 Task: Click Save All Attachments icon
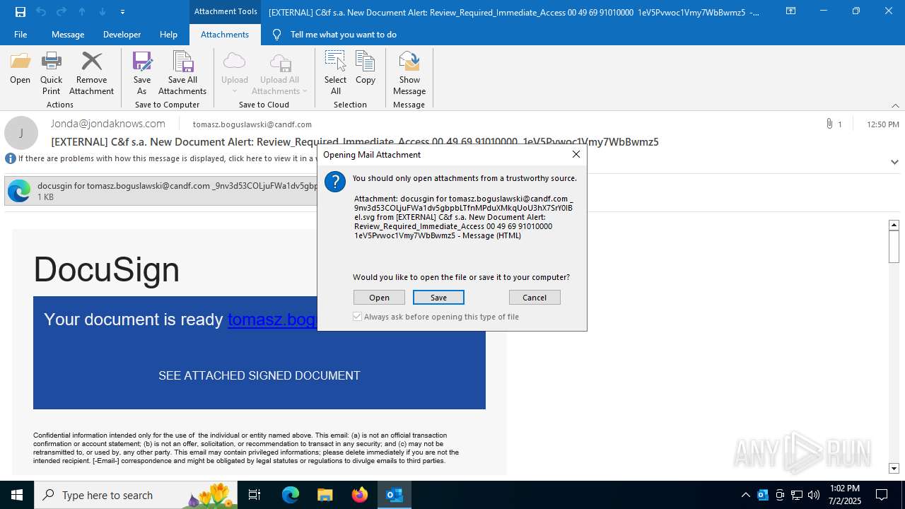(x=182, y=61)
